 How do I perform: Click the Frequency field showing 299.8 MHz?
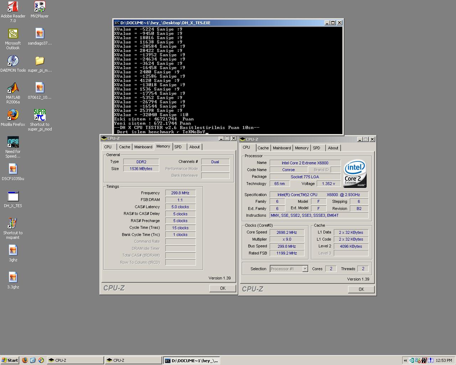180,193
